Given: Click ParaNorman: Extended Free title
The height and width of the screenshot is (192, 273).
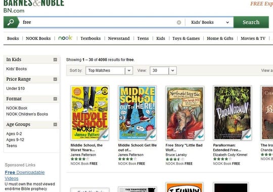Looking at the screenshot, I should coord(227,148).
